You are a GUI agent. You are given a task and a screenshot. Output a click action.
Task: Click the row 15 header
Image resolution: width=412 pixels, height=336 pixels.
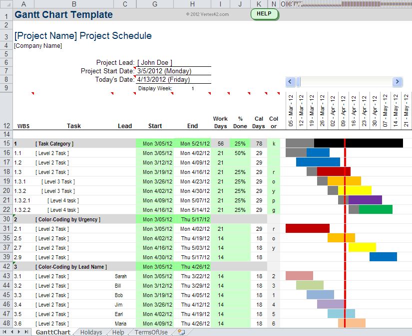(6, 144)
